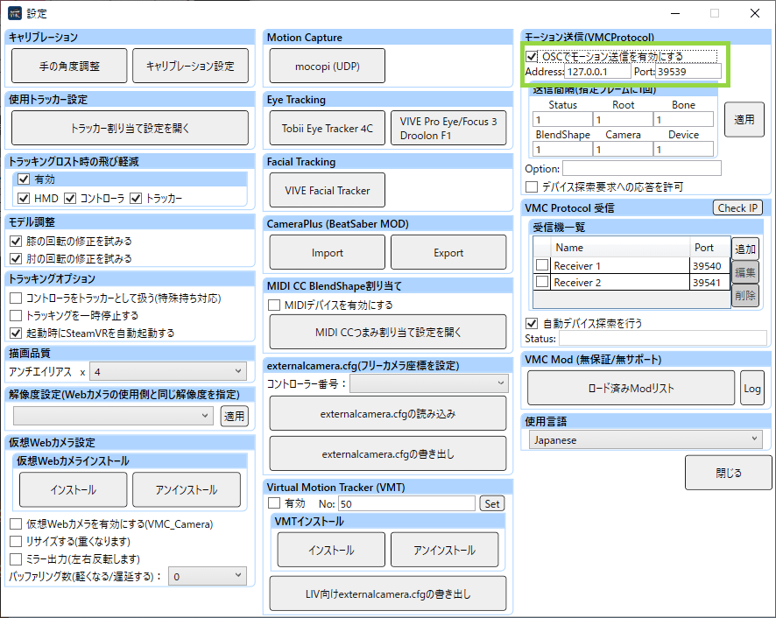Click the Log button in VMC Mod
This screenshot has width=776, height=618.
tap(751, 389)
